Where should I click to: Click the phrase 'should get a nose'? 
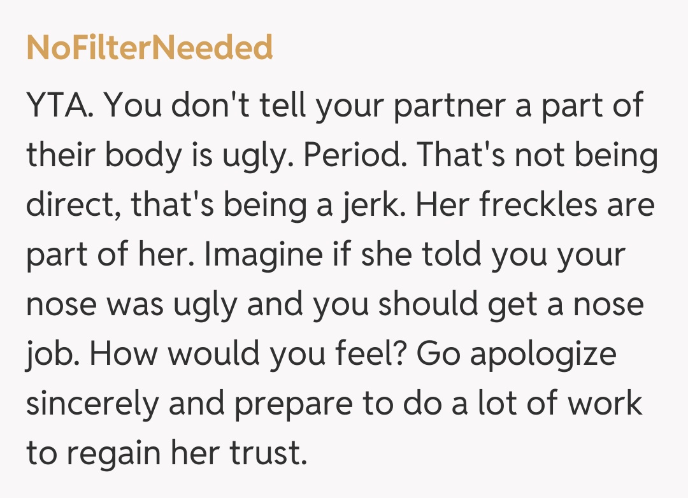[x=511, y=305]
